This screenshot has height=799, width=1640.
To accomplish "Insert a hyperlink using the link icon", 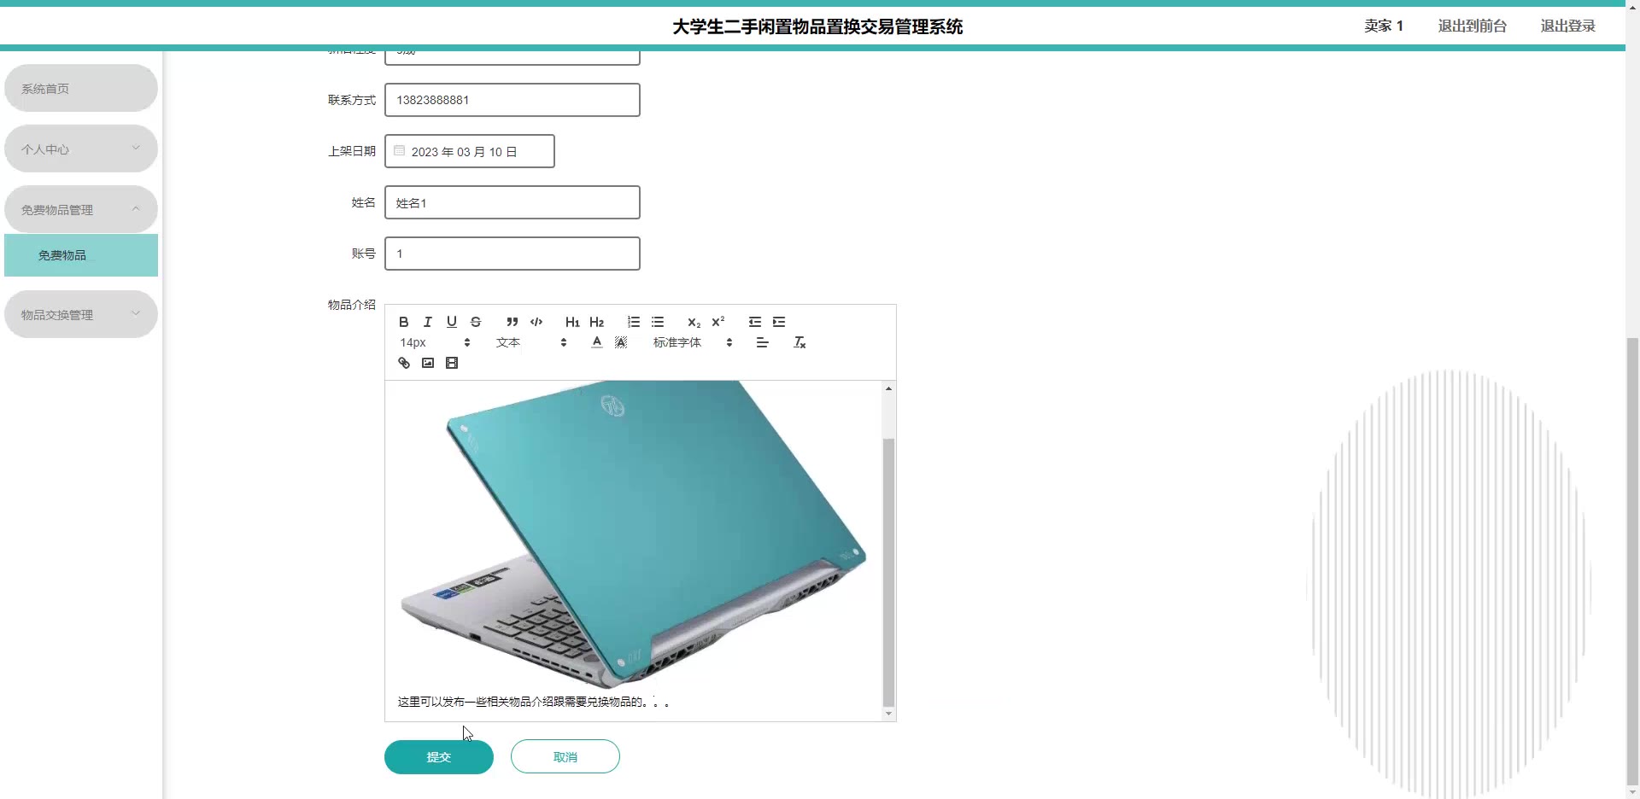I will 404,363.
